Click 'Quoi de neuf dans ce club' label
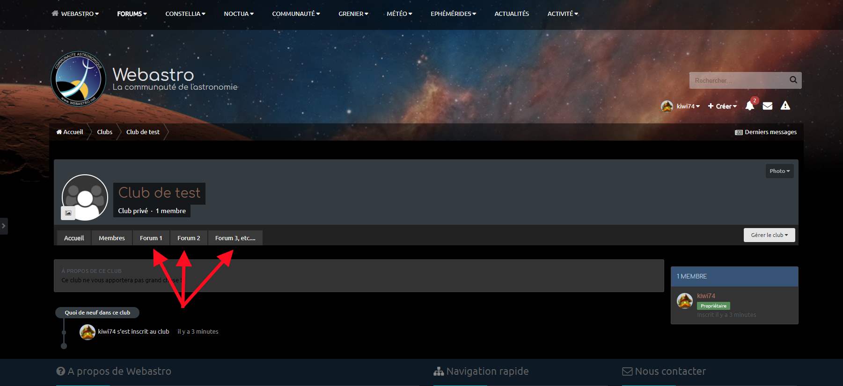Screen dimensions: 843x386 [x=97, y=313]
